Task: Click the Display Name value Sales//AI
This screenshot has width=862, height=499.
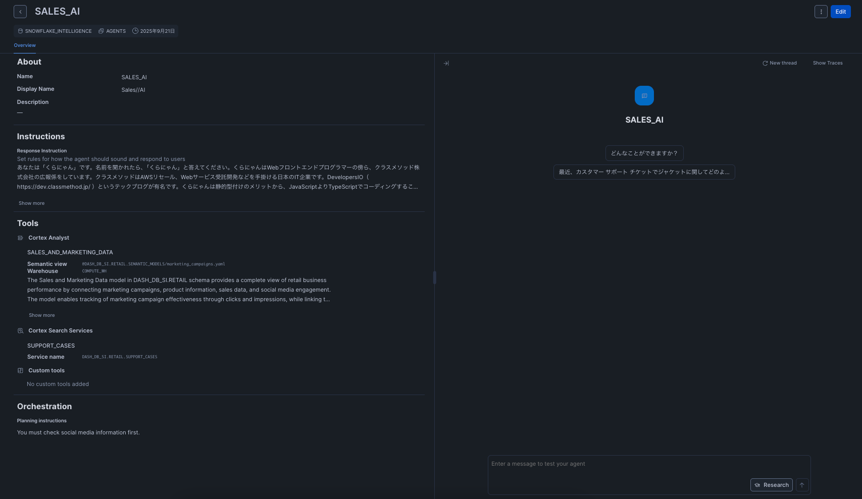Action: 133,90
